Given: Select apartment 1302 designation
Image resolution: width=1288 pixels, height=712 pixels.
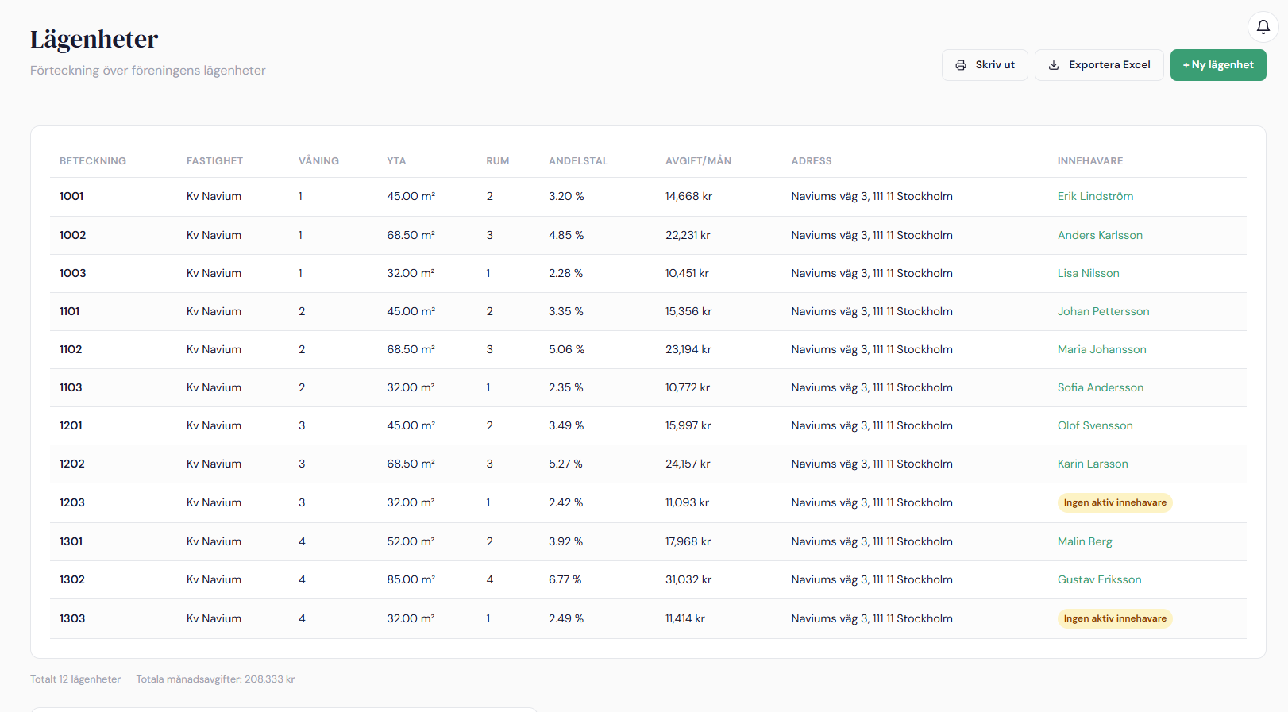Looking at the screenshot, I should [x=72, y=579].
